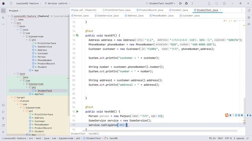Toggle read-only lock in status bar

pos(248,138)
